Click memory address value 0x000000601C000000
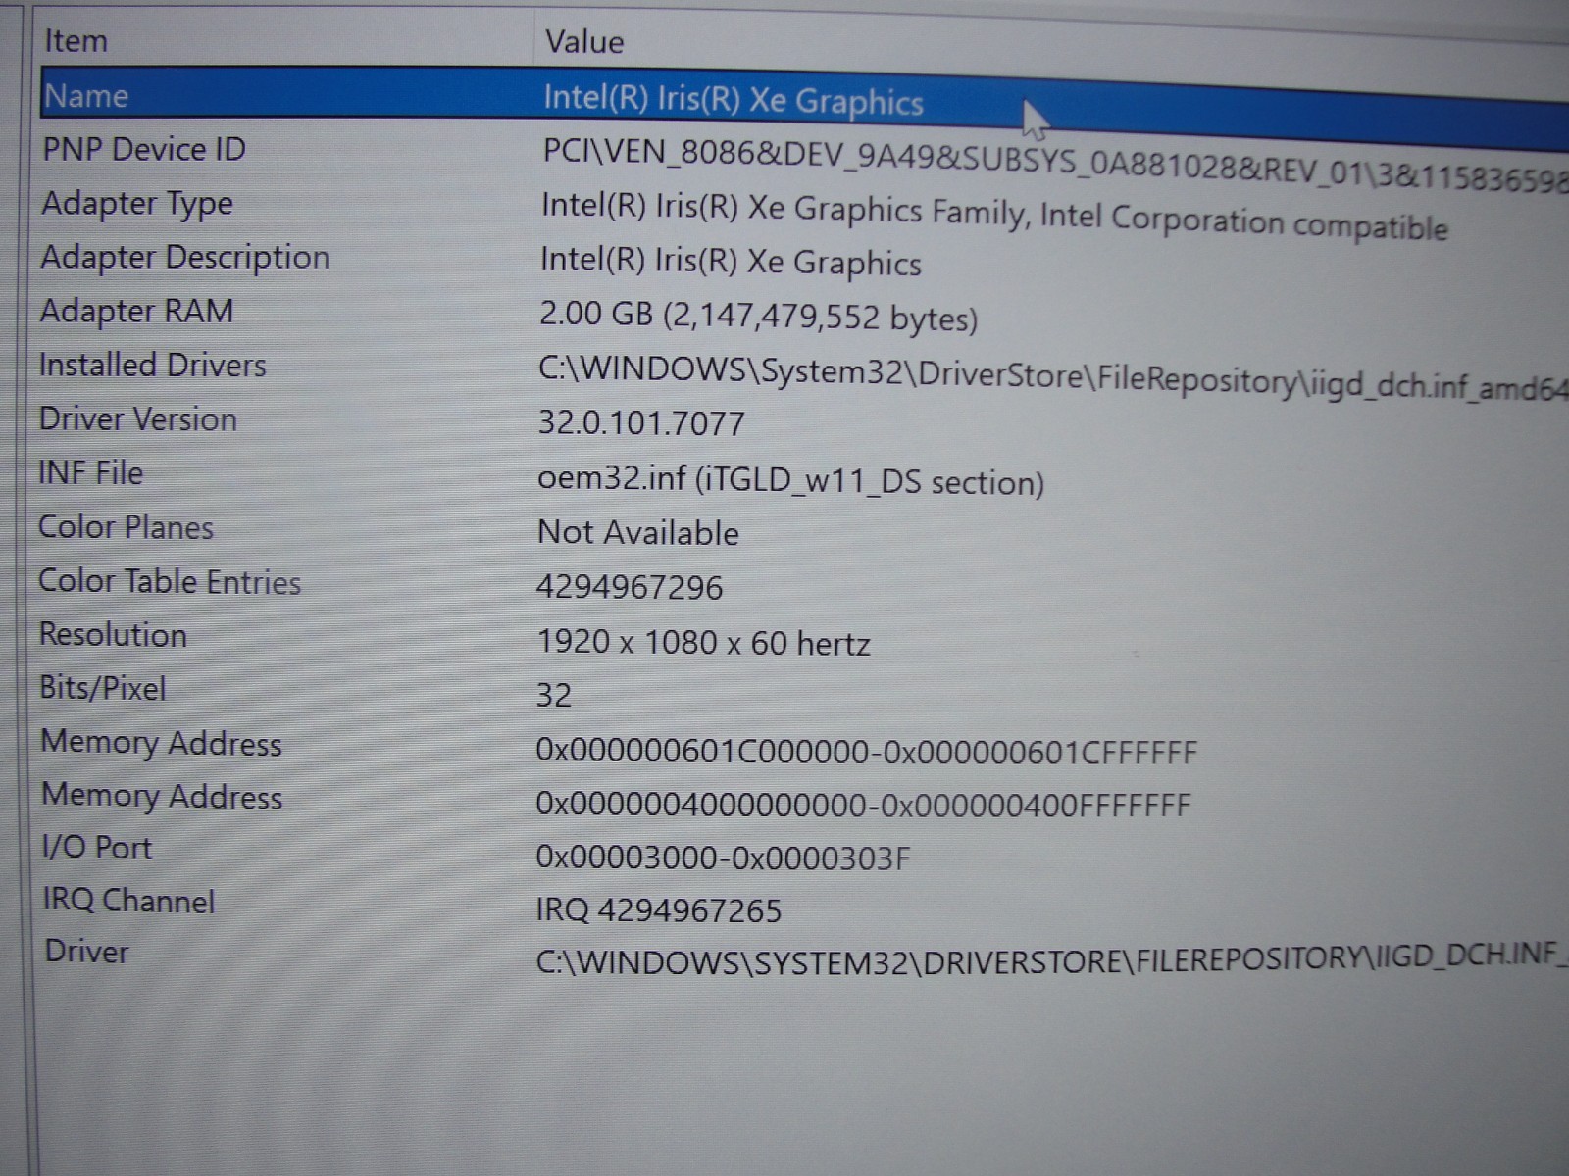Screen dimensions: 1569x1176 point(867,752)
